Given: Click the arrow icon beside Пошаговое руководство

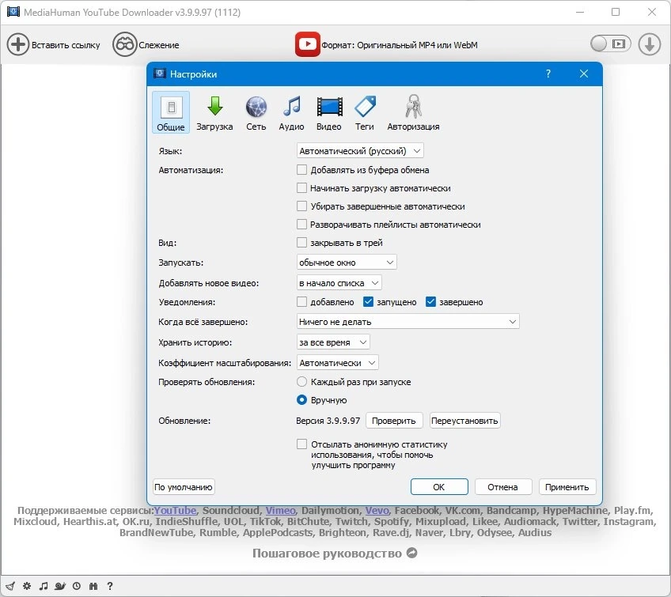Looking at the screenshot, I should [411, 553].
